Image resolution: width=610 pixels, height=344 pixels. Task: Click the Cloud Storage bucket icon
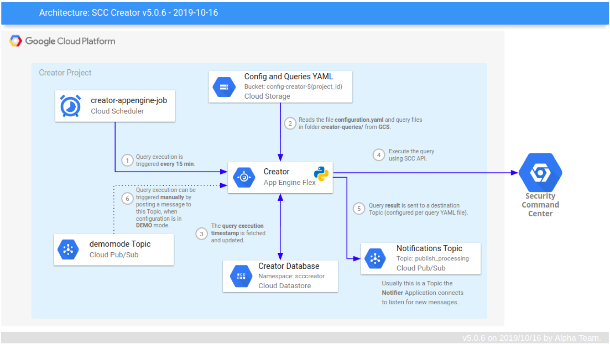coord(224,87)
